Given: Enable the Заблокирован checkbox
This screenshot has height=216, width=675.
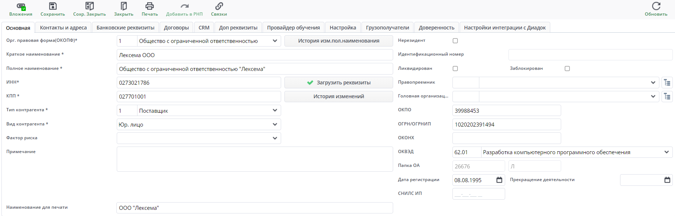Looking at the screenshot, I should [567, 68].
